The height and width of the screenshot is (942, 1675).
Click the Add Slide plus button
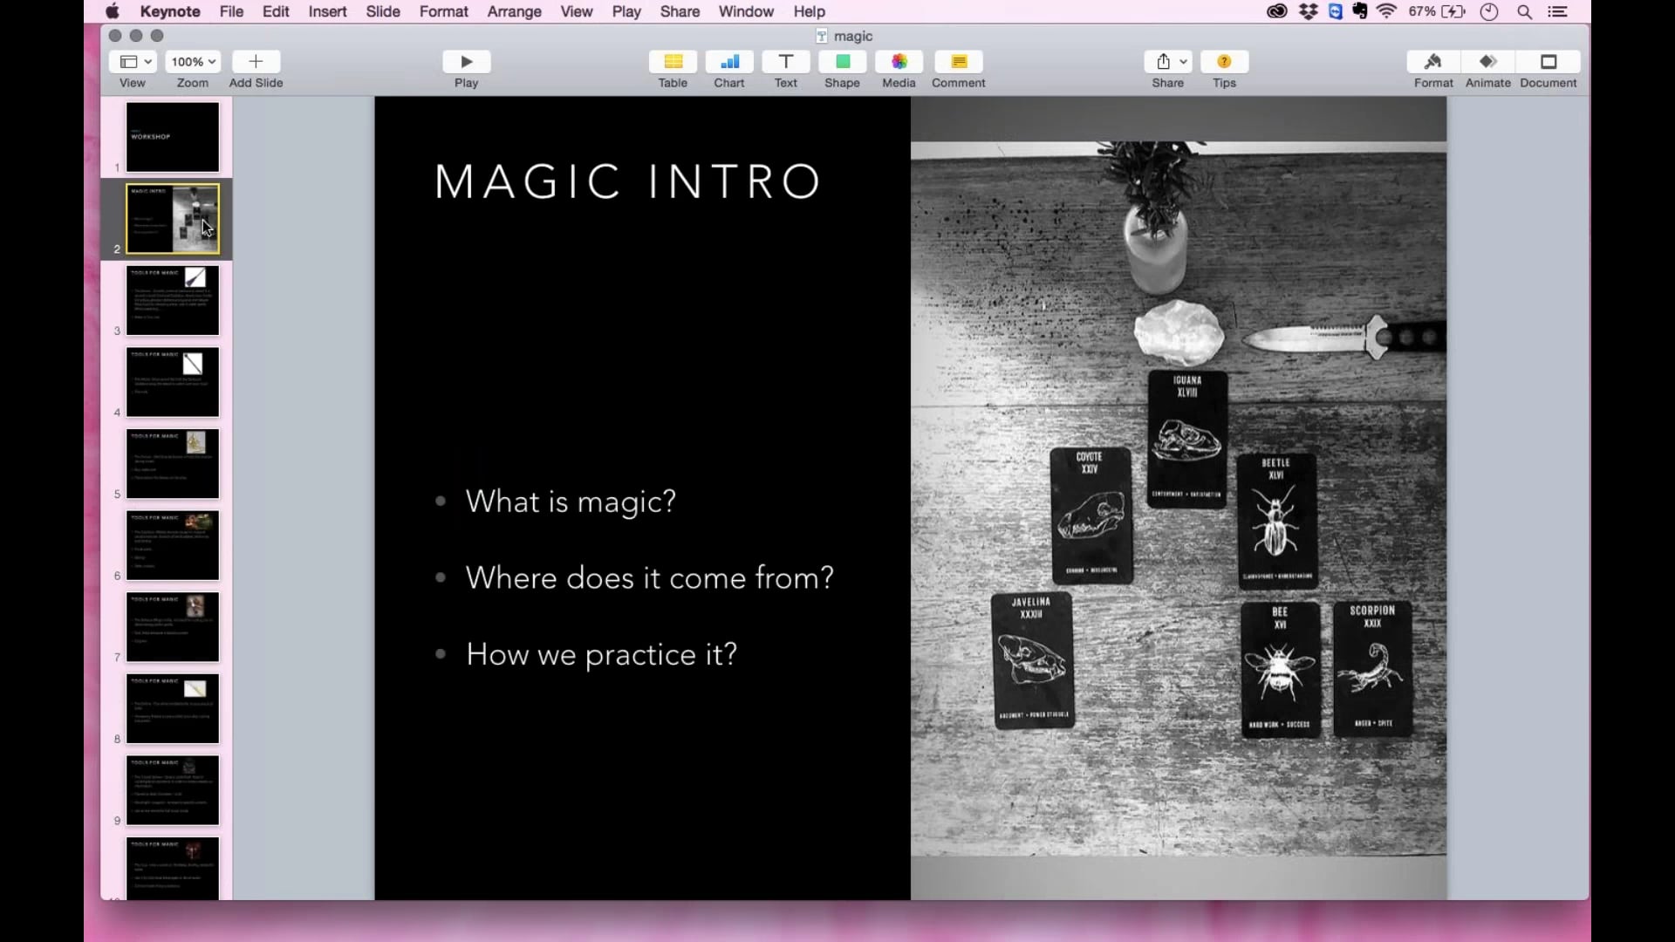pos(256,62)
